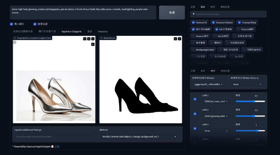Enable the 體積光 style
The height and width of the screenshot is (155, 280).
(212, 43)
